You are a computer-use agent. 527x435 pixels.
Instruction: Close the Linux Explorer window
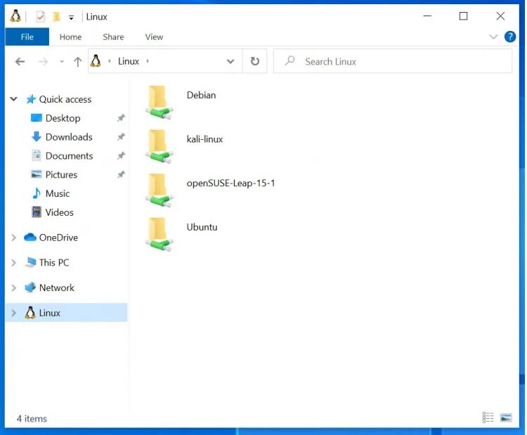click(x=500, y=15)
